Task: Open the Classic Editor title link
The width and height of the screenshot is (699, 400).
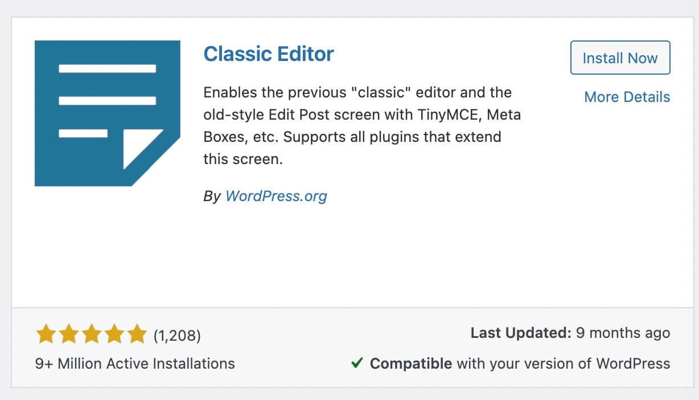Action: [x=269, y=54]
